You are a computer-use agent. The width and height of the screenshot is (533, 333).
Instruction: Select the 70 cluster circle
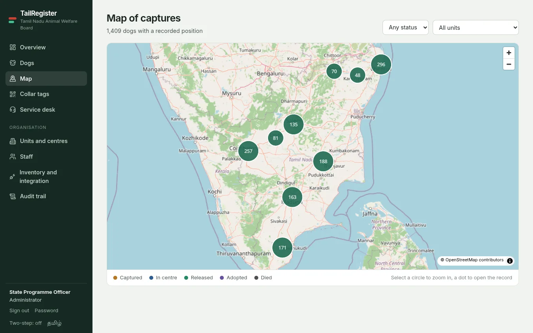pos(334,71)
